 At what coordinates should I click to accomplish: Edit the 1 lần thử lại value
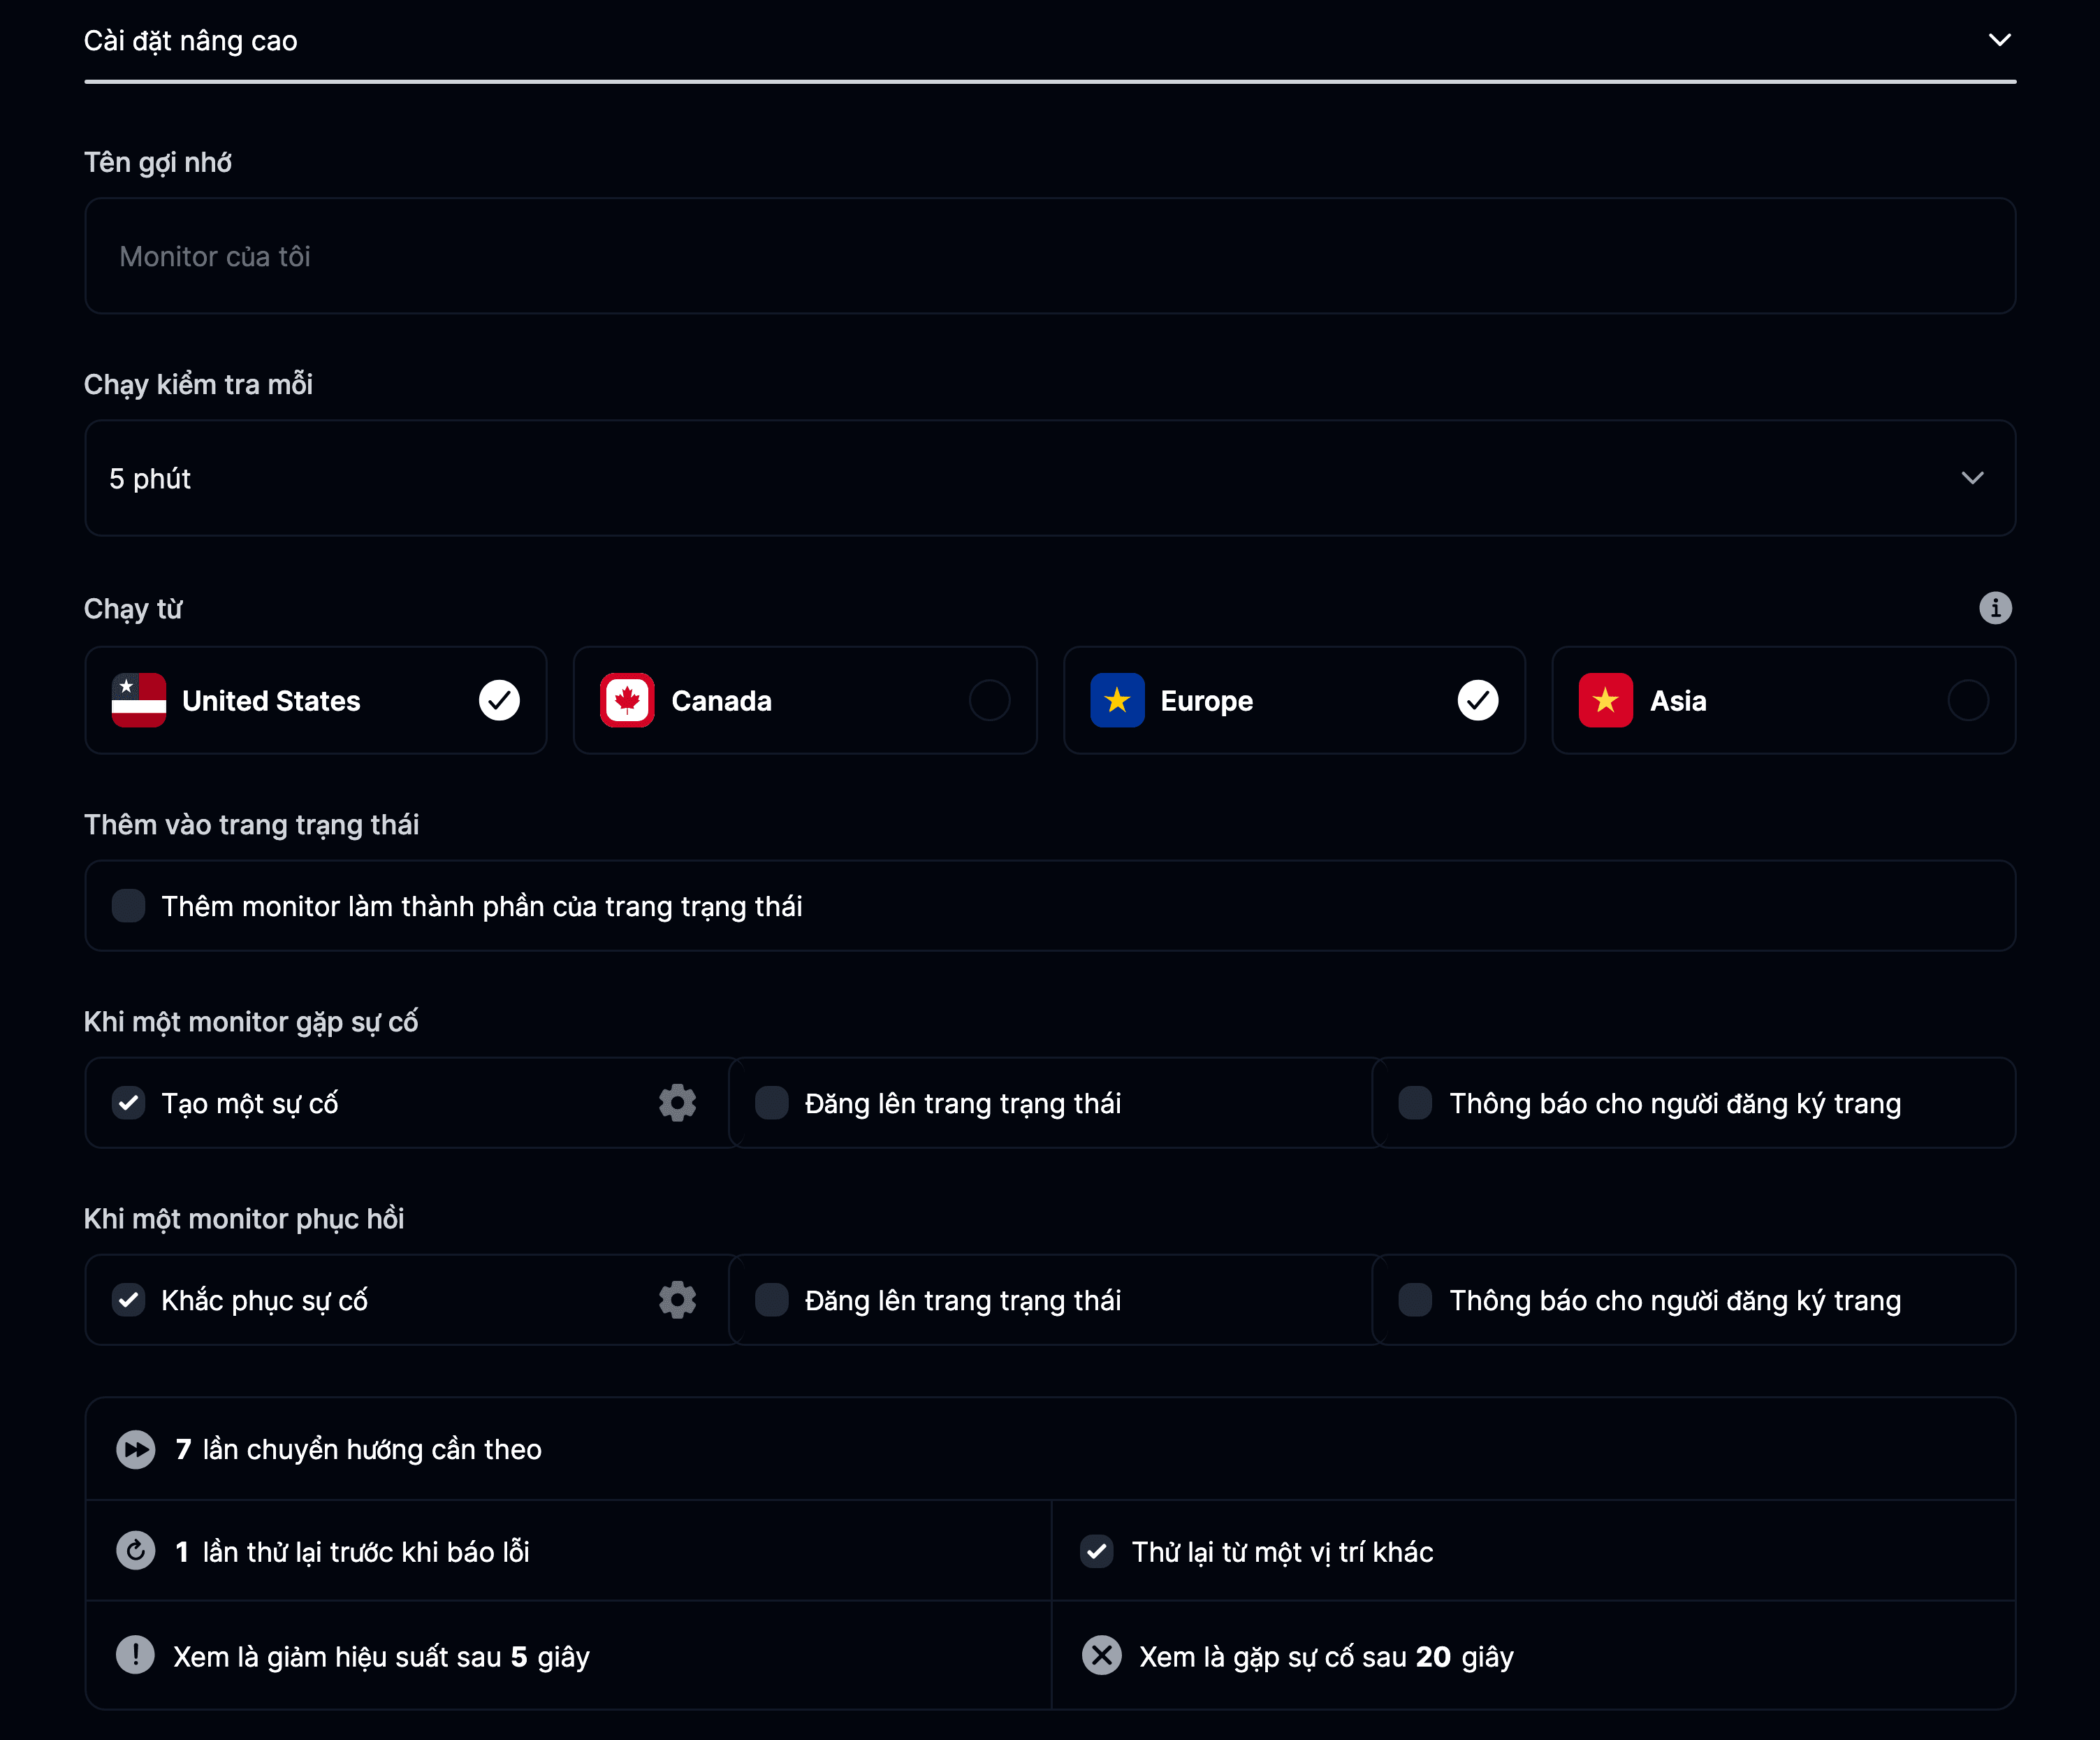click(182, 1552)
